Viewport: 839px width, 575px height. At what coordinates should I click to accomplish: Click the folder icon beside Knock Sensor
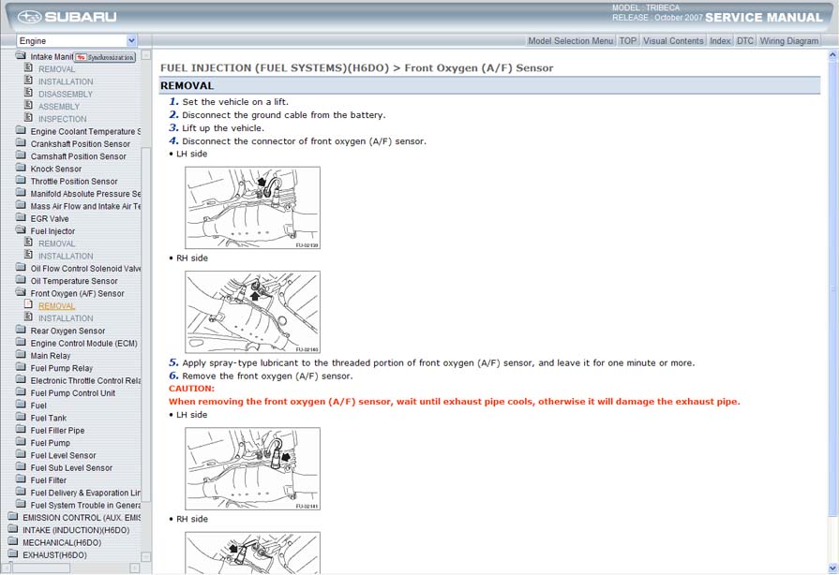pyautogui.click(x=21, y=168)
